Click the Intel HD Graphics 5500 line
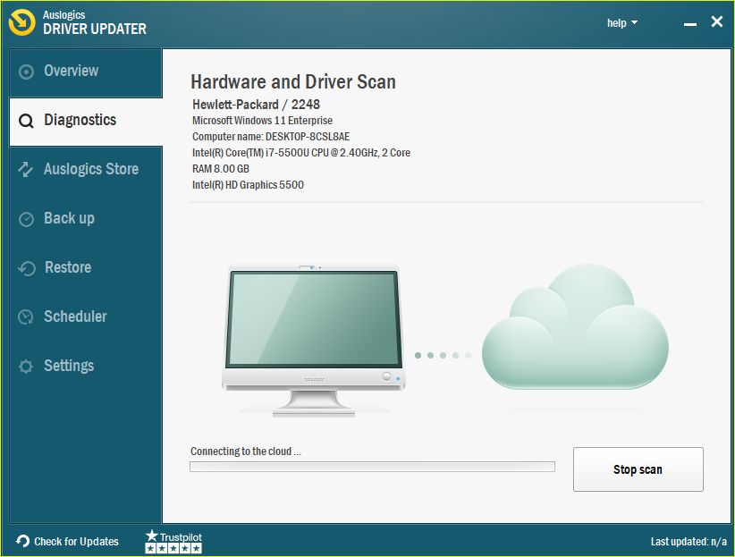Screen dimensions: 735x557 click(x=248, y=185)
